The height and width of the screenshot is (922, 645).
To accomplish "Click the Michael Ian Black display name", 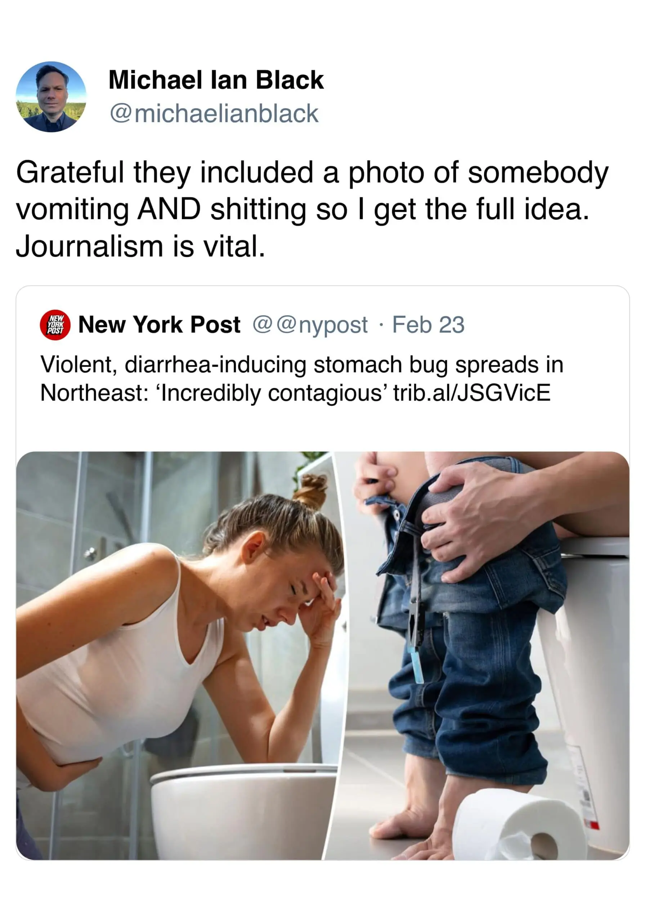I will 216,80.
